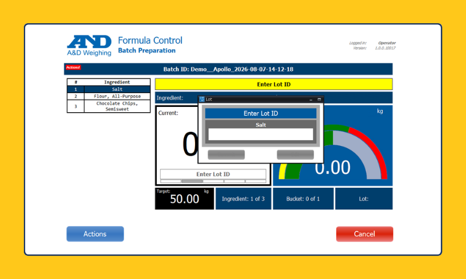Click the disabled left button in Lot dialog

pyautogui.click(x=226, y=155)
